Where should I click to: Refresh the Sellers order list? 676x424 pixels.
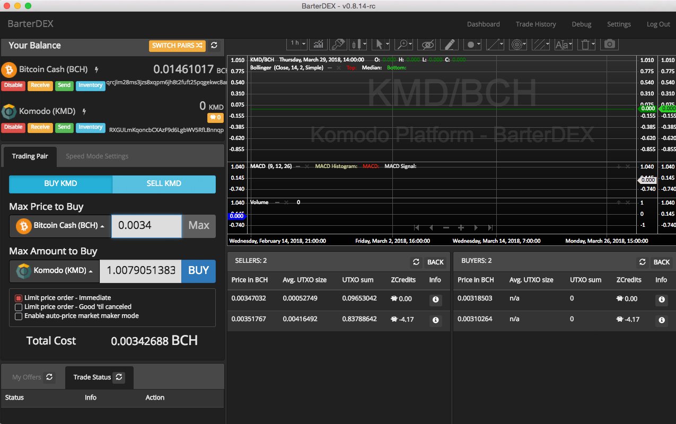pyautogui.click(x=416, y=262)
